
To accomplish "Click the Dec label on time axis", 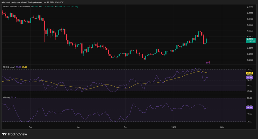I will coord(125,127).
